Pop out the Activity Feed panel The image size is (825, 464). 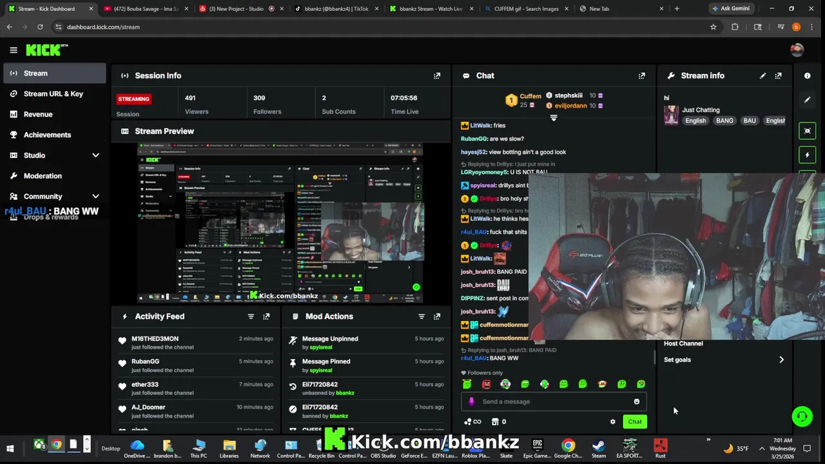(266, 316)
